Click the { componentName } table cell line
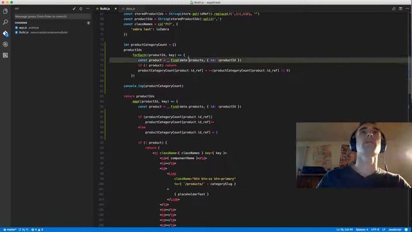Viewport: 412px width, 232px height. tap(183, 158)
